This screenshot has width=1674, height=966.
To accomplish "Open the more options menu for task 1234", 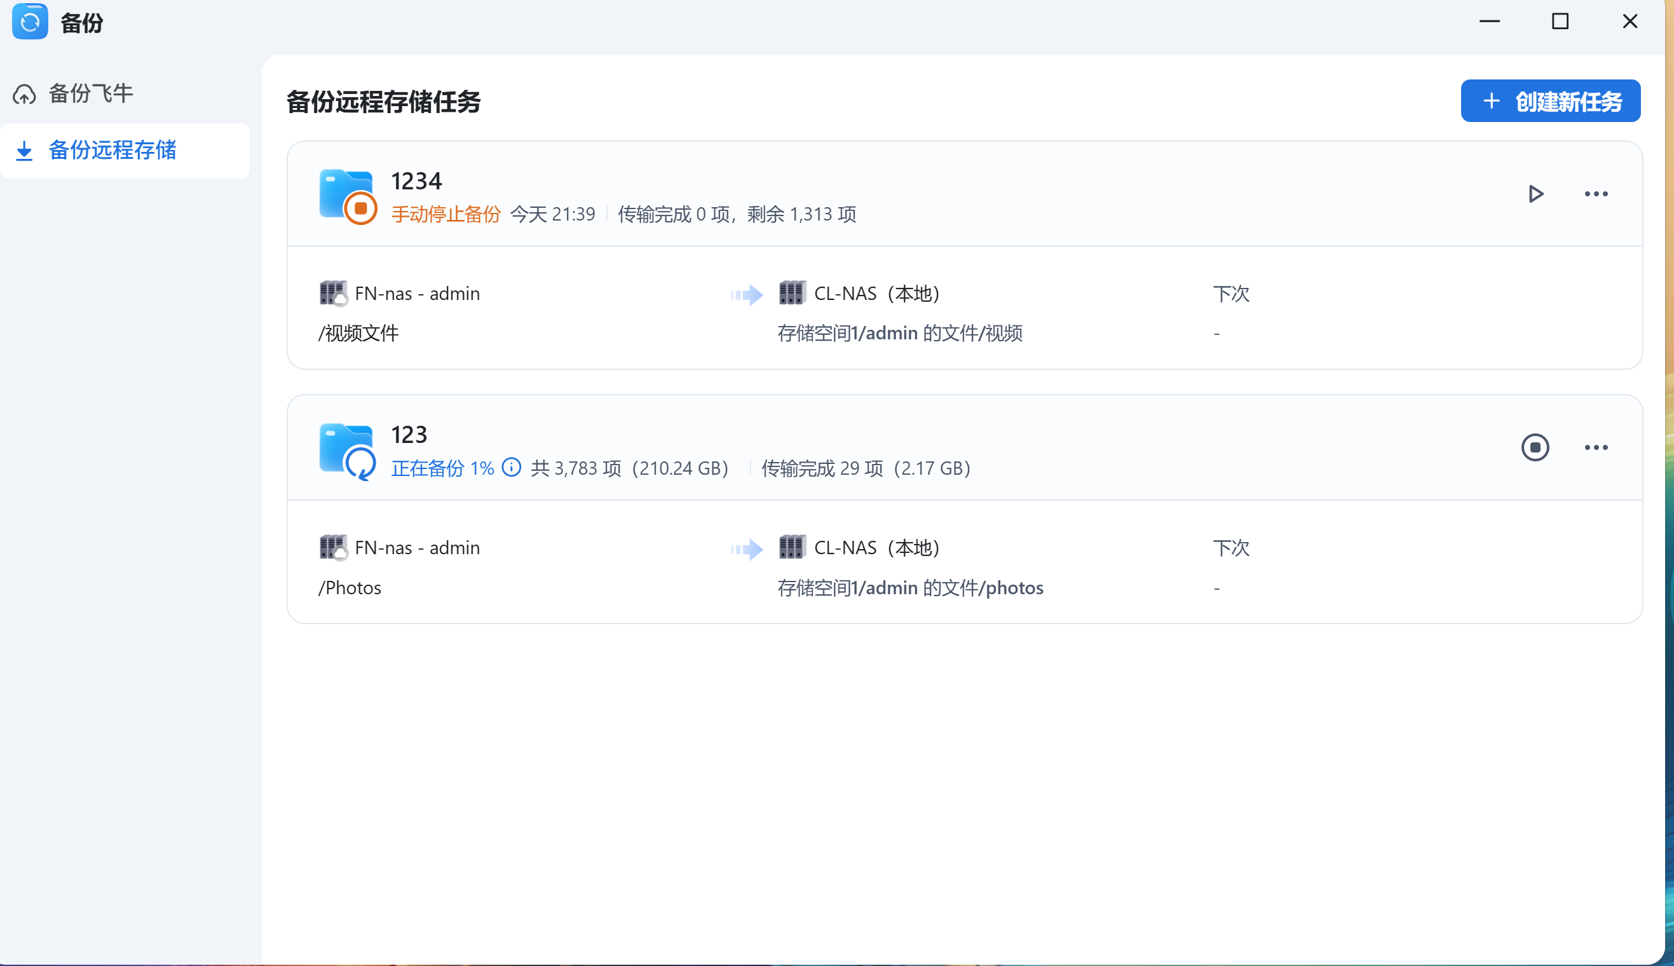I will coord(1595,193).
